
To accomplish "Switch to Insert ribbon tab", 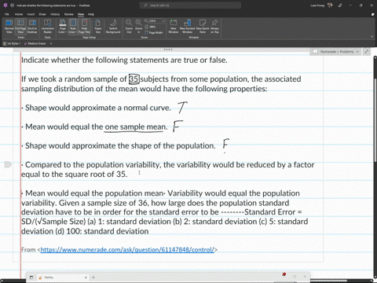I will tap(31, 14).
